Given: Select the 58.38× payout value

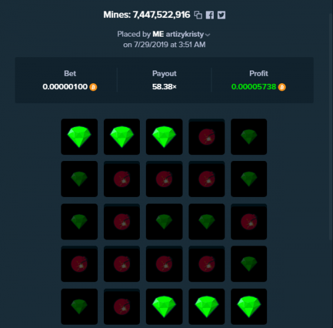Looking at the screenshot, I should click(165, 86).
